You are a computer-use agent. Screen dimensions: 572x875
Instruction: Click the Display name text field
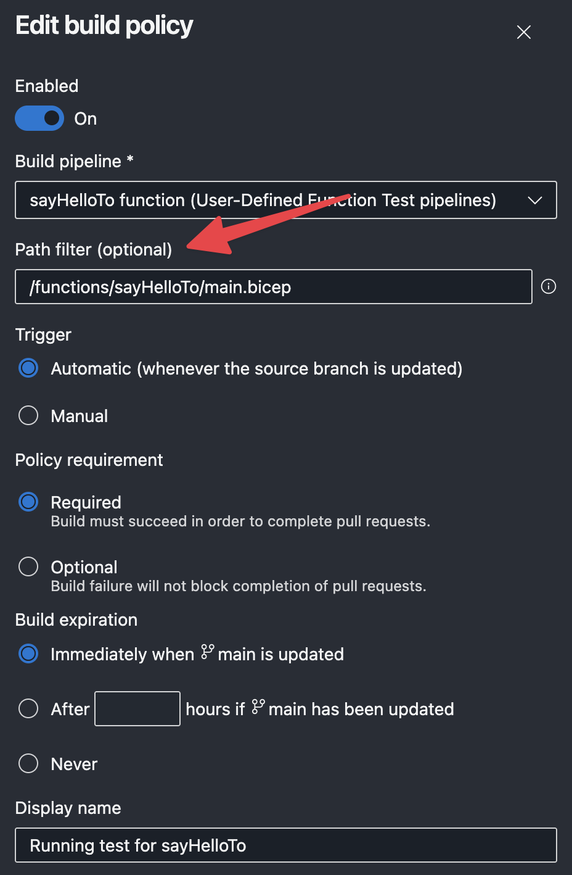(285, 845)
